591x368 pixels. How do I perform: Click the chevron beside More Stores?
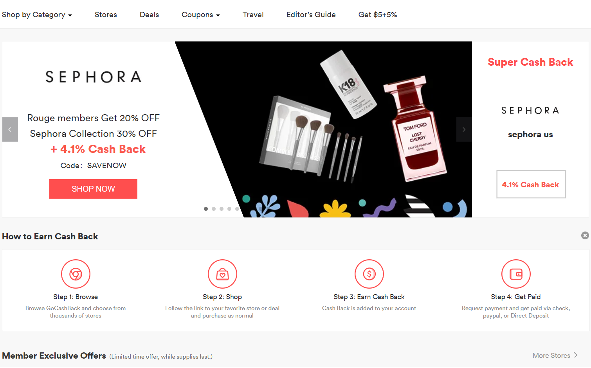[x=576, y=355]
